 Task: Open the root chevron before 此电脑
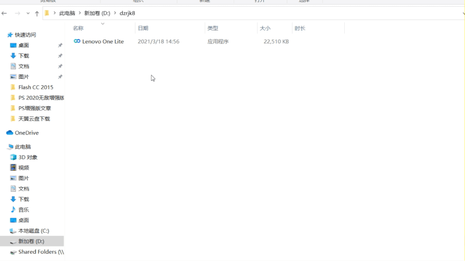(55, 13)
